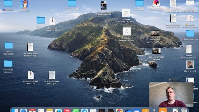This screenshot has width=199, height=112.
Task: Launch Safari from the Dock
Action: click(x=24, y=110)
